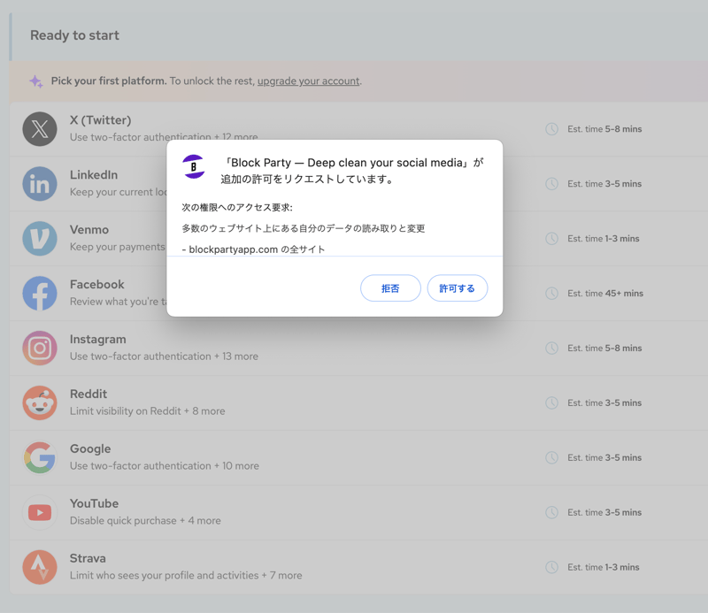
Task: Click 'Use two-factor authentication + 10 more' text
Action: click(165, 466)
